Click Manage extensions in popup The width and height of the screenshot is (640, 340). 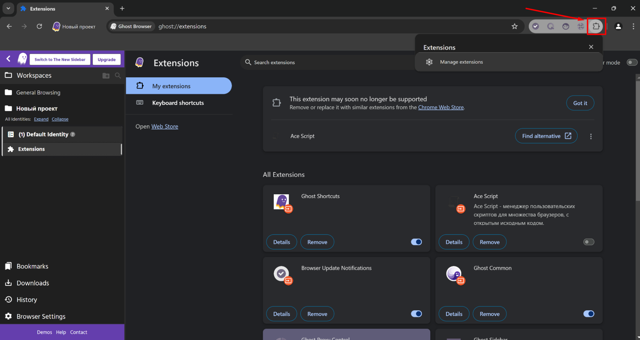pos(509,62)
